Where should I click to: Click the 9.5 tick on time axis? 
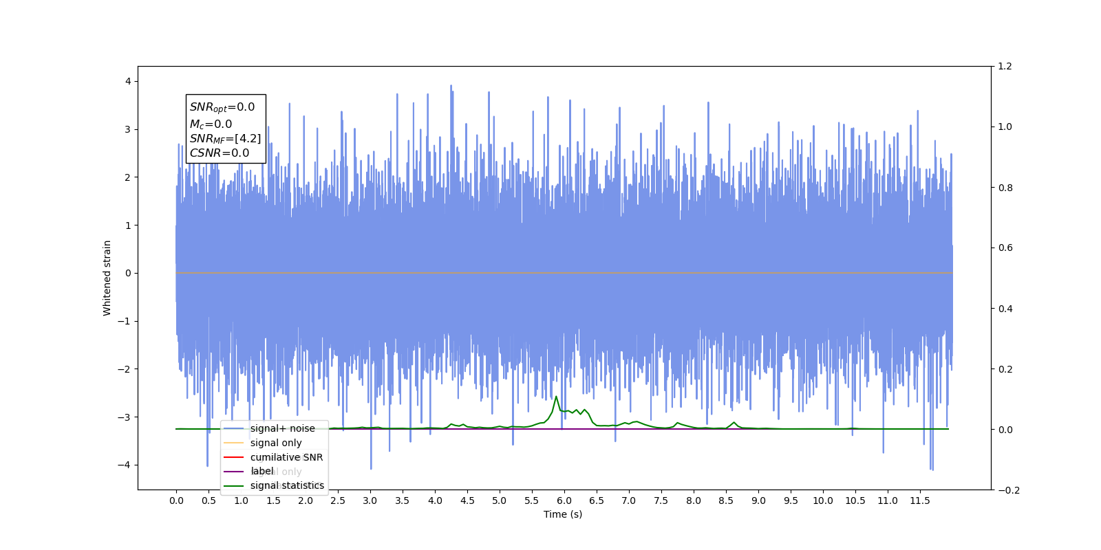tap(791, 500)
